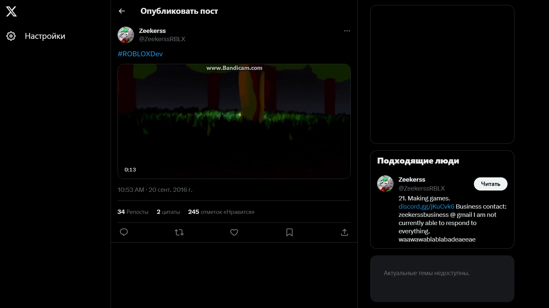549x308 pixels.
Task: View the 2 цитаты list
Action: point(168,212)
